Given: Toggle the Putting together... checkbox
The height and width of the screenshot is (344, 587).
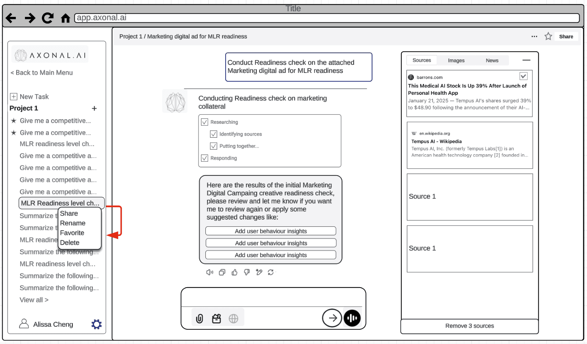Looking at the screenshot, I should coord(214,146).
